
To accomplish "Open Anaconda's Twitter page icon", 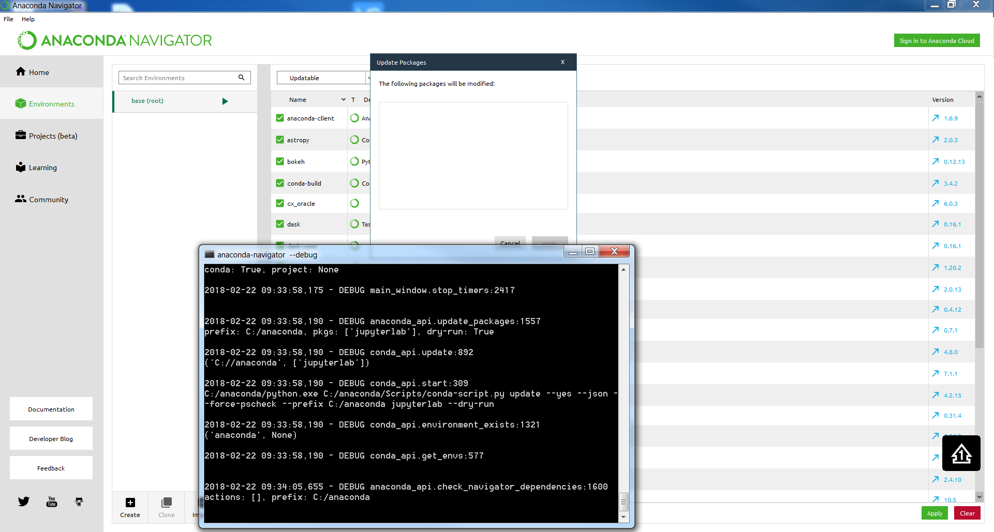I will tap(23, 501).
